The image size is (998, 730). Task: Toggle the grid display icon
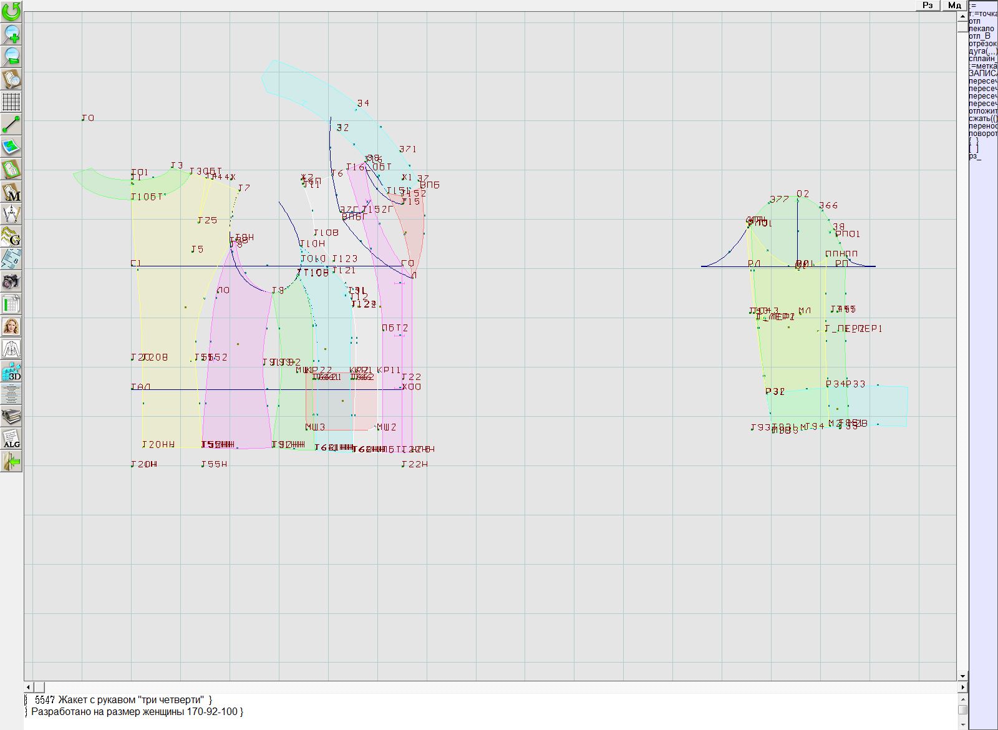[x=11, y=101]
